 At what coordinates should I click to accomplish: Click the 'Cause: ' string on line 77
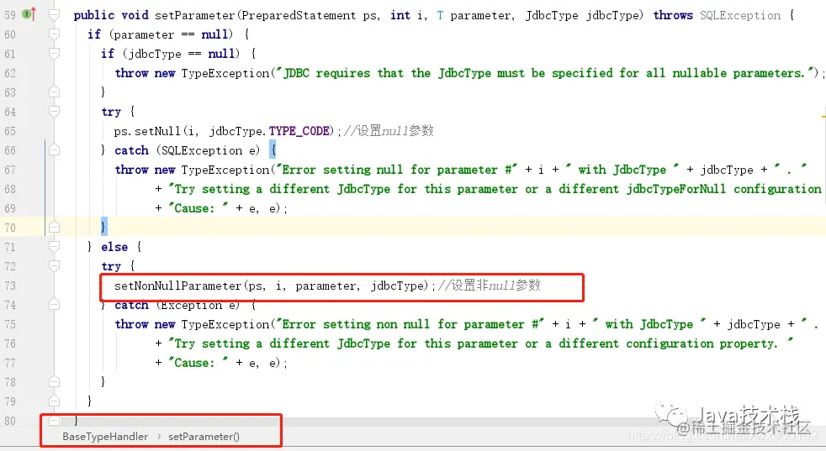coord(198,363)
